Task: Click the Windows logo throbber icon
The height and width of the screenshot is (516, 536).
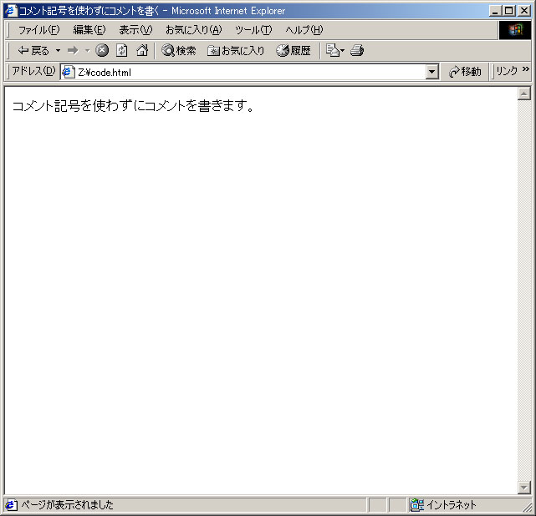Action: (515, 30)
